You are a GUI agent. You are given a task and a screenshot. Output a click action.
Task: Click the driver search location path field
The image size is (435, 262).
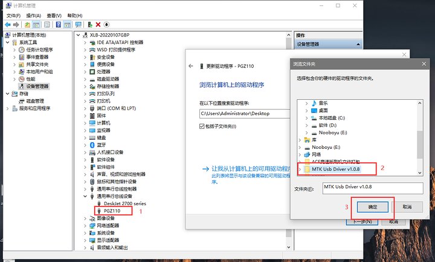click(245, 114)
